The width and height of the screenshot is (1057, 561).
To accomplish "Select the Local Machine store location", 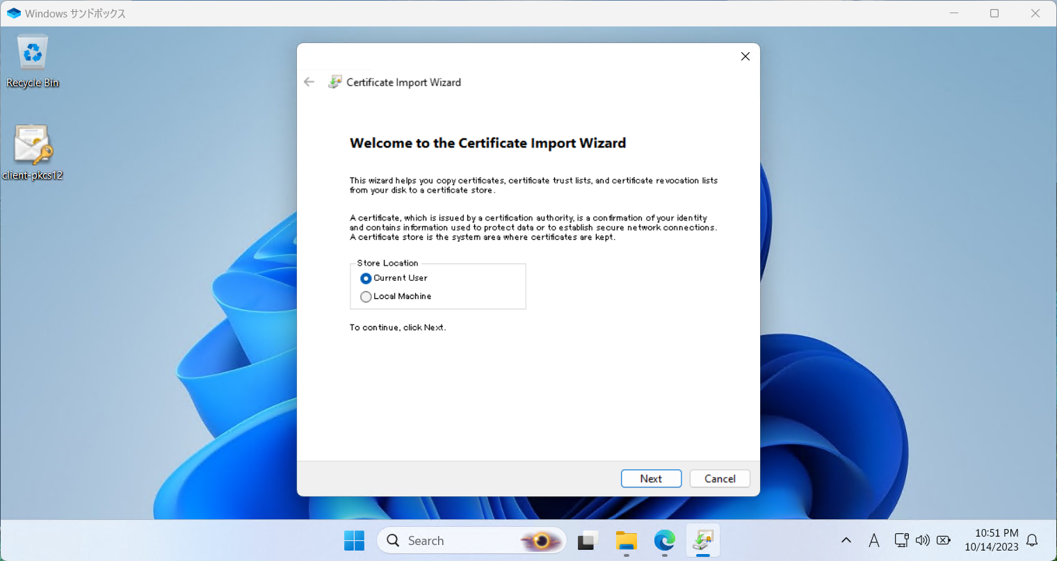I will [x=366, y=297].
